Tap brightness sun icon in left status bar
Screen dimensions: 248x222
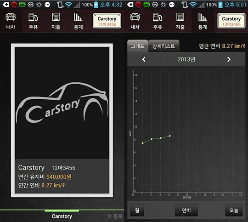pyautogui.click(x=39, y=5)
